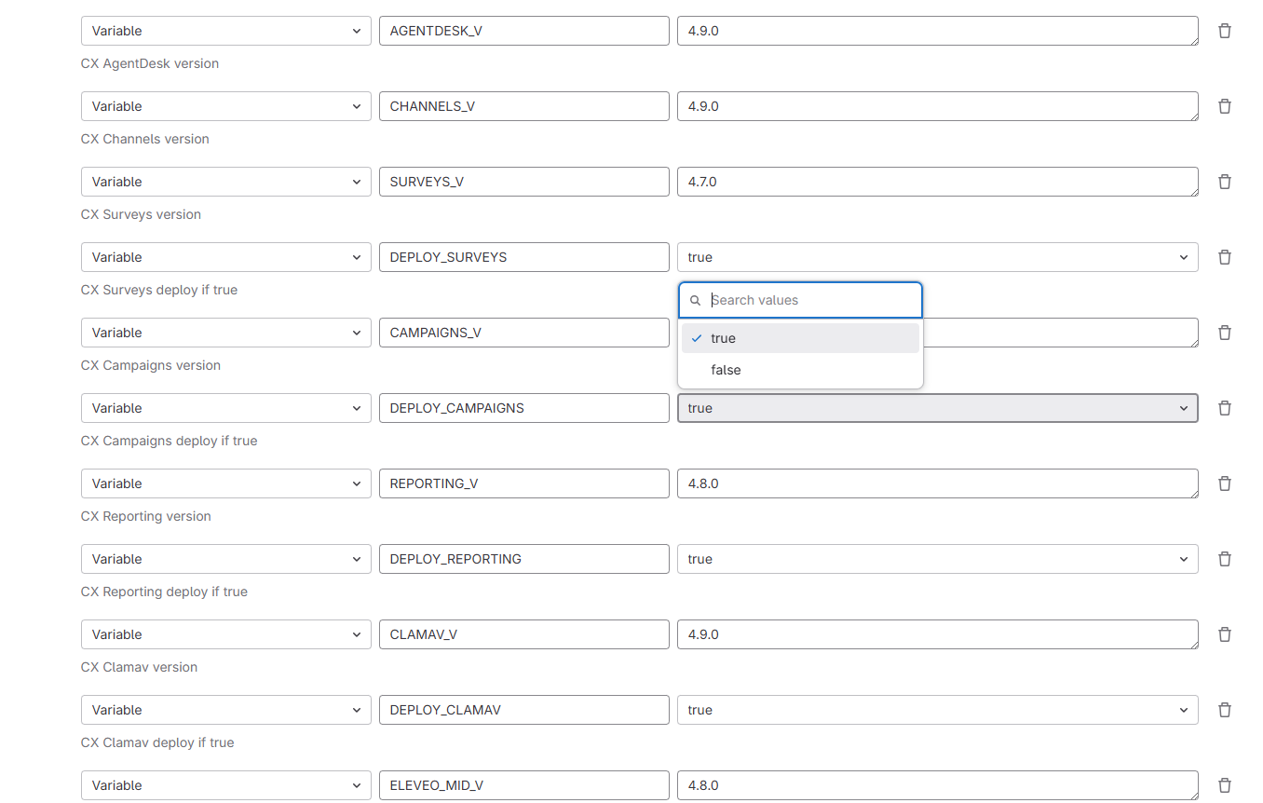Screen dimensions: 1263x803
Task: Open the DEPLOY_CLAMAV value dropdown
Action: point(937,710)
